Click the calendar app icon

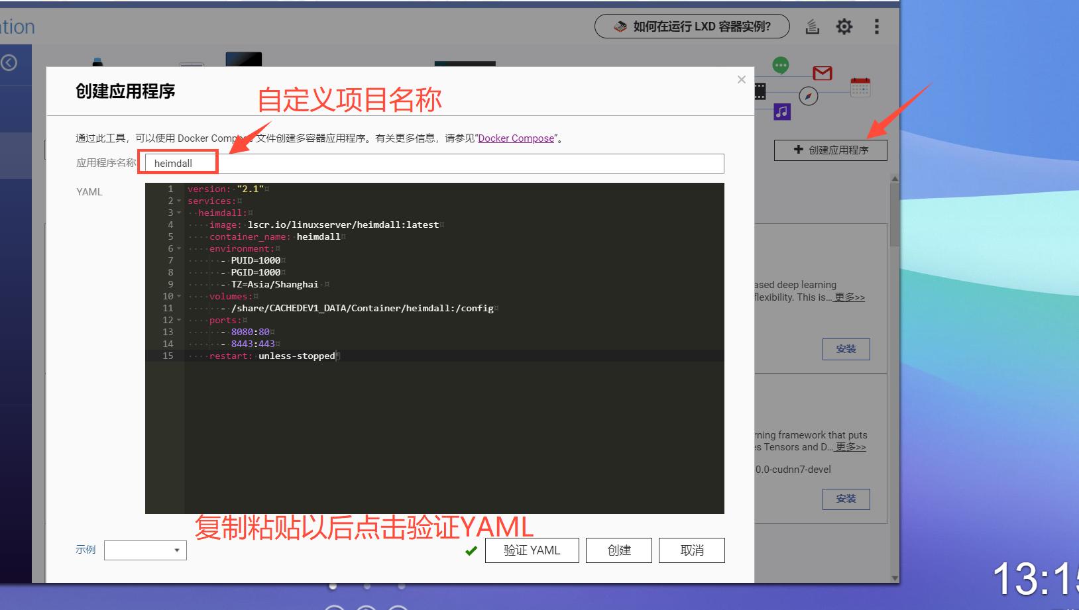pyautogui.click(x=860, y=86)
